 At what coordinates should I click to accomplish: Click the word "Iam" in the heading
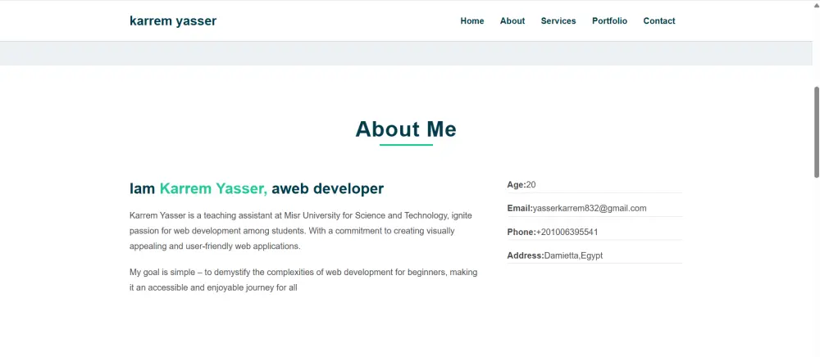(x=142, y=189)
